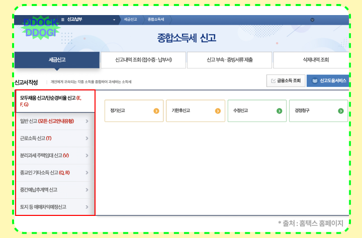Click the orange arrow icon on 기한후신고
This screenshot has width=362, height=238.
click(218, 111)
